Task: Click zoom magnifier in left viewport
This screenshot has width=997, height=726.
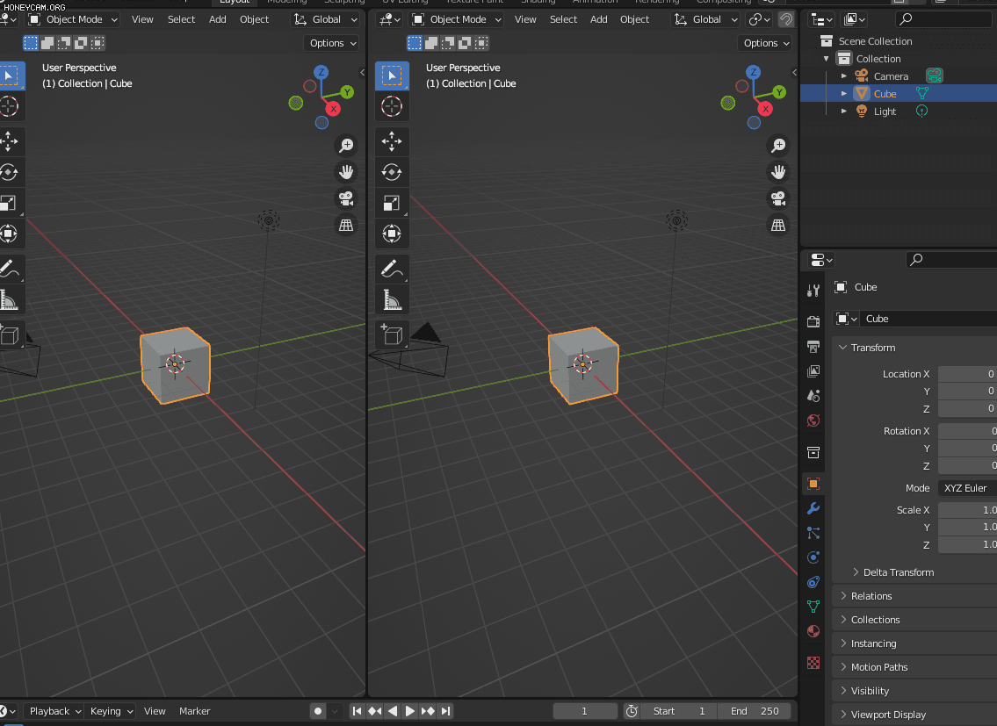Action: 346,146
